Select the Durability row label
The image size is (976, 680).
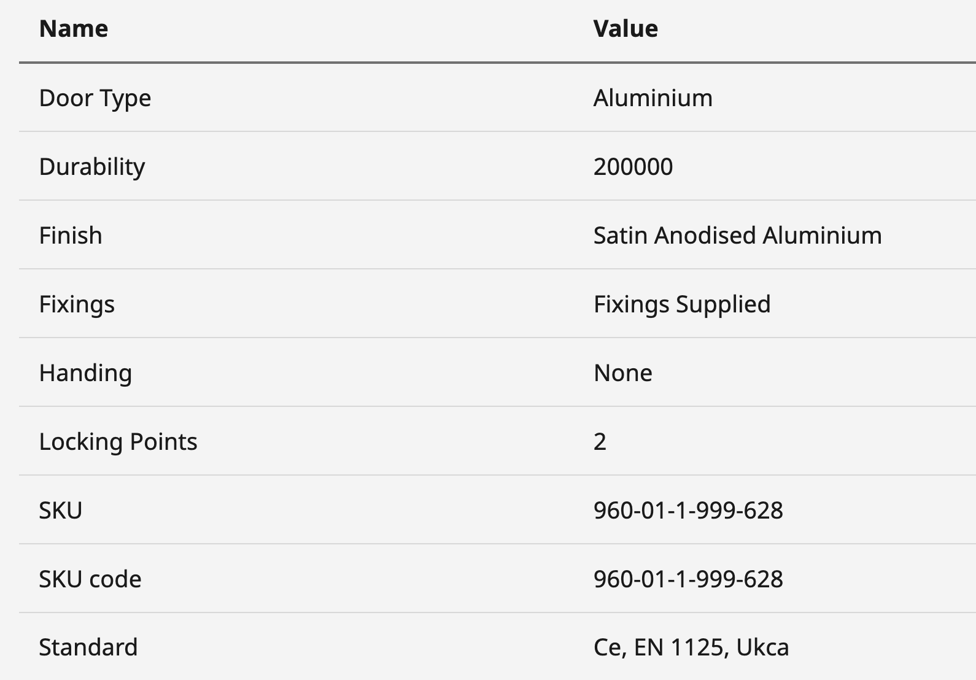(x=92, y=167)
